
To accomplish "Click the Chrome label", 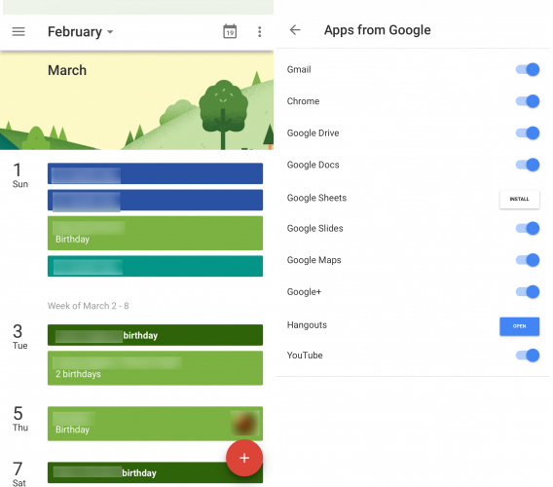I will tap(304, 101).
